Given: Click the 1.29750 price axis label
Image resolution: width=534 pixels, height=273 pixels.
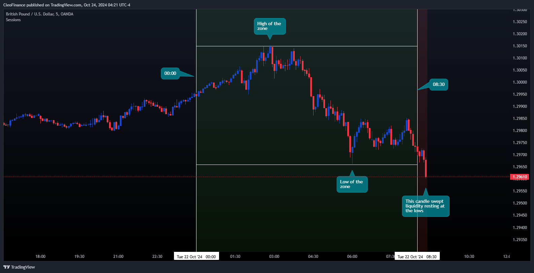Looking at the screenshot, I should click(520, 143).
